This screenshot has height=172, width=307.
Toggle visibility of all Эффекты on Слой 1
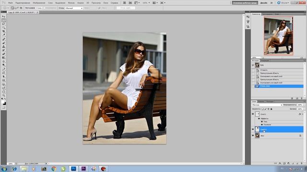pyautogui.click(x=259, y=118)
